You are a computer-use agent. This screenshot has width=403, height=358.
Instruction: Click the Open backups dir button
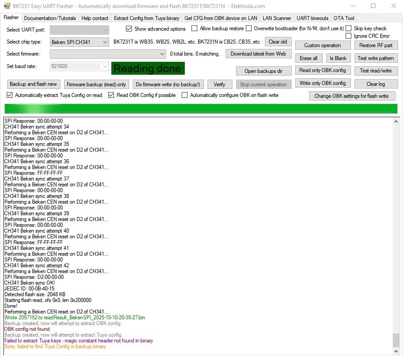[264, 71]
